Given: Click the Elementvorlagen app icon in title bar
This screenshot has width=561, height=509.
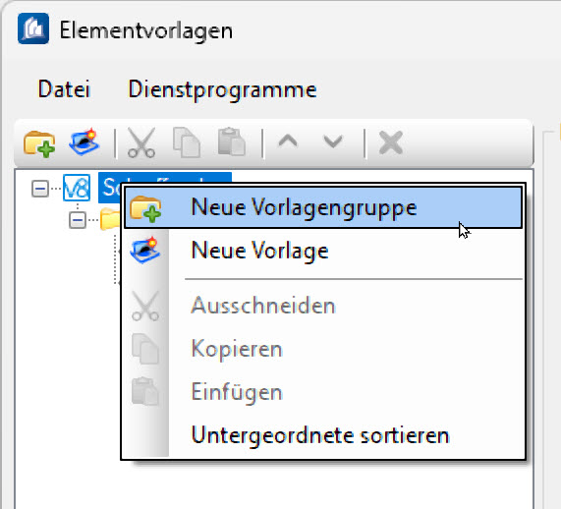Looking at the screenshot, I should click(33, 28).
